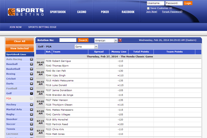Viewport: 207px width, 138px height.
Task: Expand the Basketball category arrow
Action: point(31,69)
